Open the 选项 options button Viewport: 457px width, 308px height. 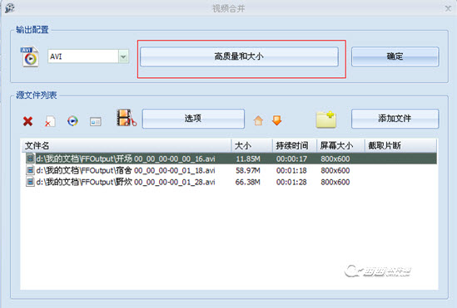tap(193, 119)
